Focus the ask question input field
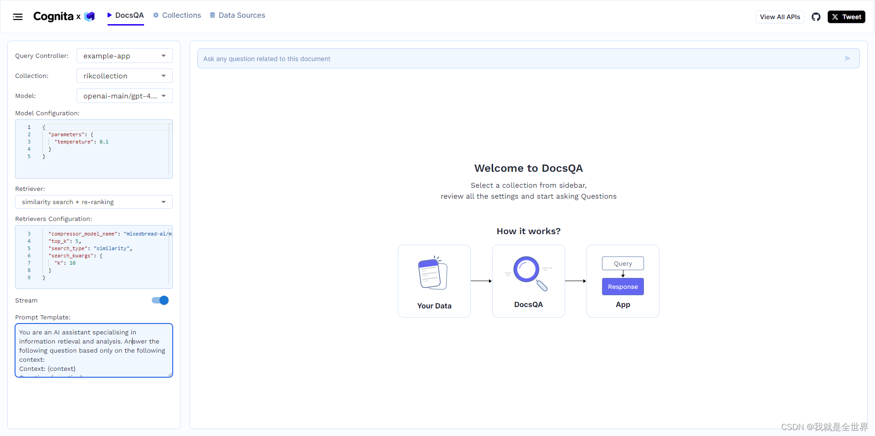Viewport: 875px width, 436px height. coord(529,58)
